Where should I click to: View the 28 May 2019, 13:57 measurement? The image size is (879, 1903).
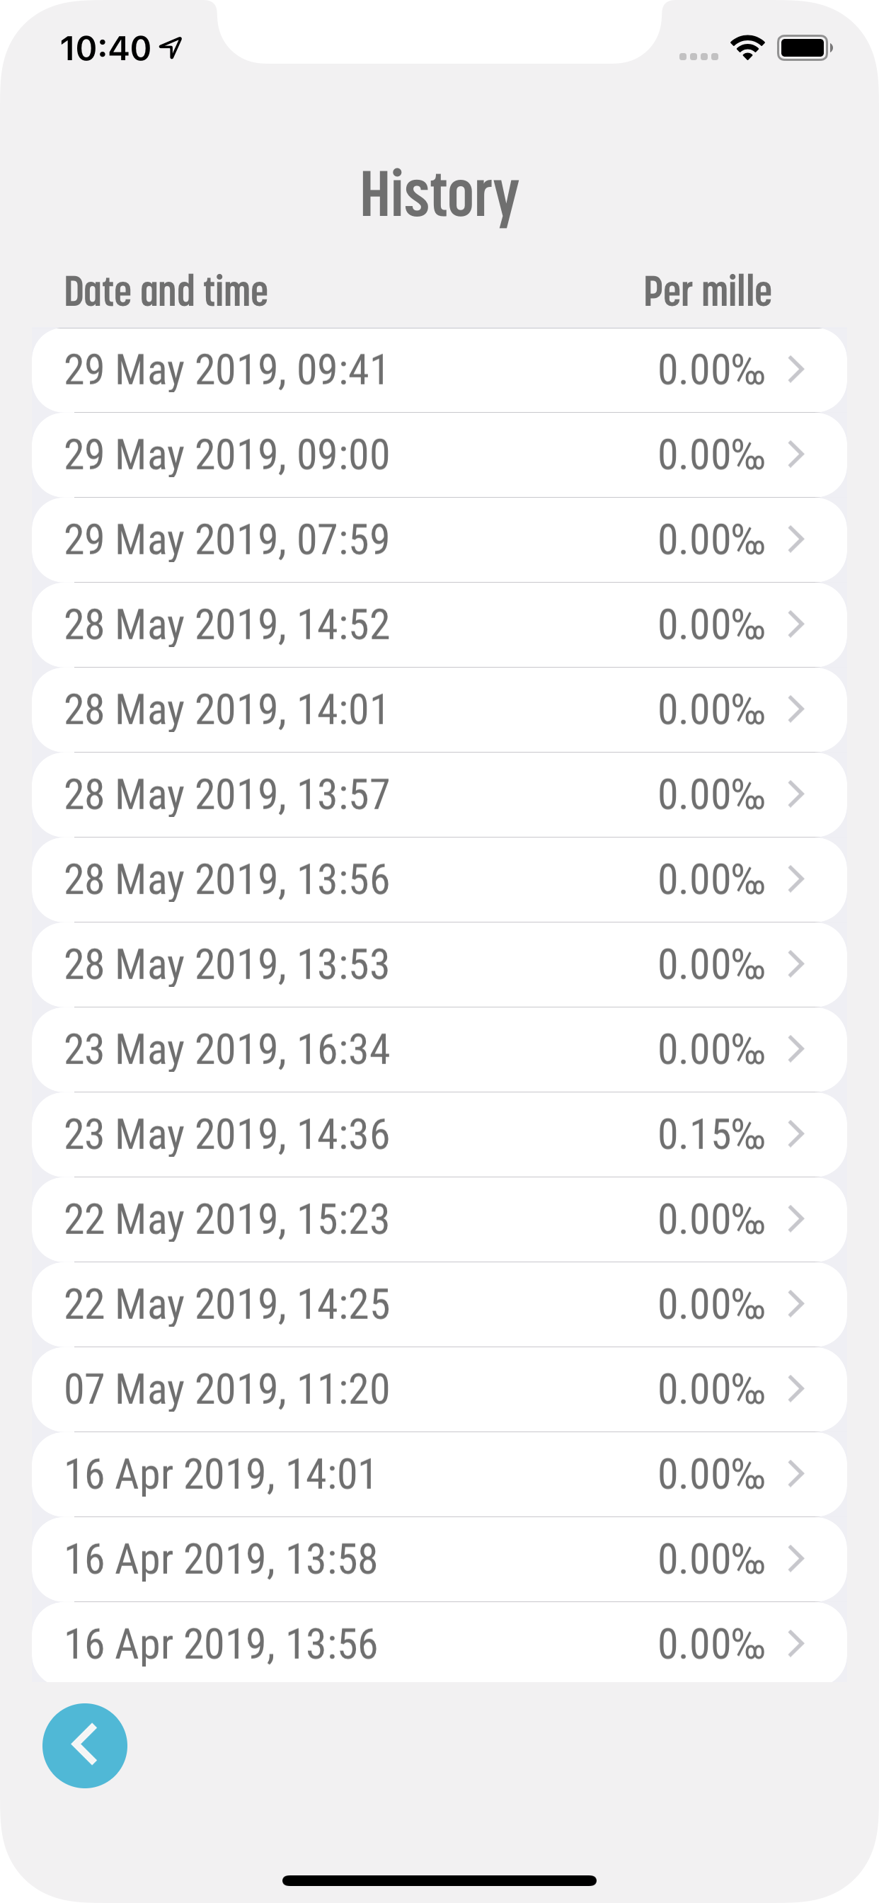(x=439, y=794)
